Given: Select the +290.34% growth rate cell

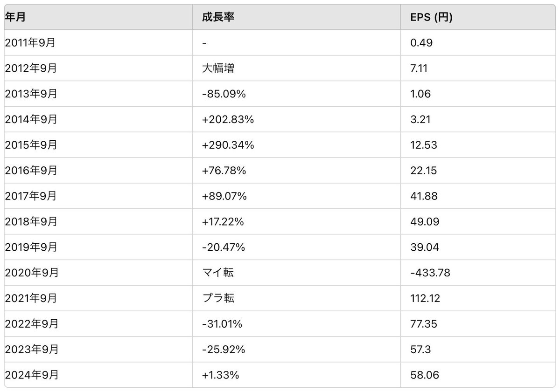Looking at the screenshot, I should tap(228, 145).
